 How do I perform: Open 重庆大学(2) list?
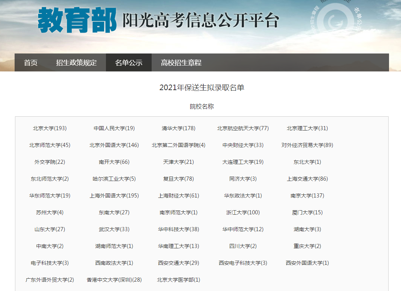pos(307,246)
